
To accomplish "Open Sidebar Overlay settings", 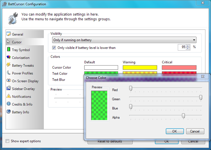I will 25,89.
